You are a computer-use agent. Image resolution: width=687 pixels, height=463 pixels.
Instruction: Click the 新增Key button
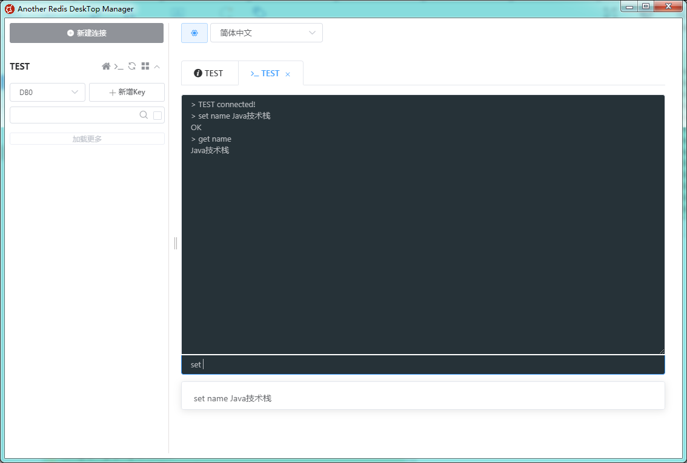[x=127, y=93]
